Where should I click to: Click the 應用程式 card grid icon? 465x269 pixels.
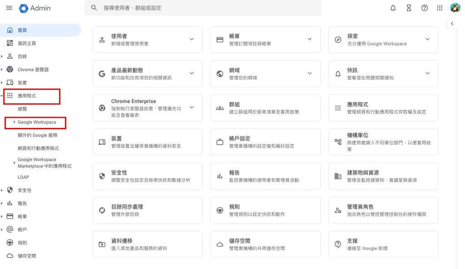coord(338,108)
